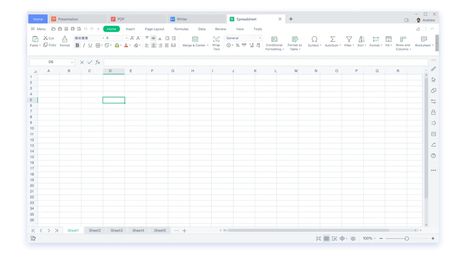Select the Format painter brush
The height and width of the screenshot is (258, 466).
(x=65, y=39)
